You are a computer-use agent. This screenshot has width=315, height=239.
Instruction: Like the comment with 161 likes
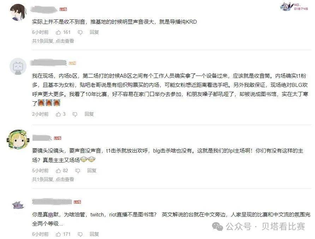click(58, 32)
